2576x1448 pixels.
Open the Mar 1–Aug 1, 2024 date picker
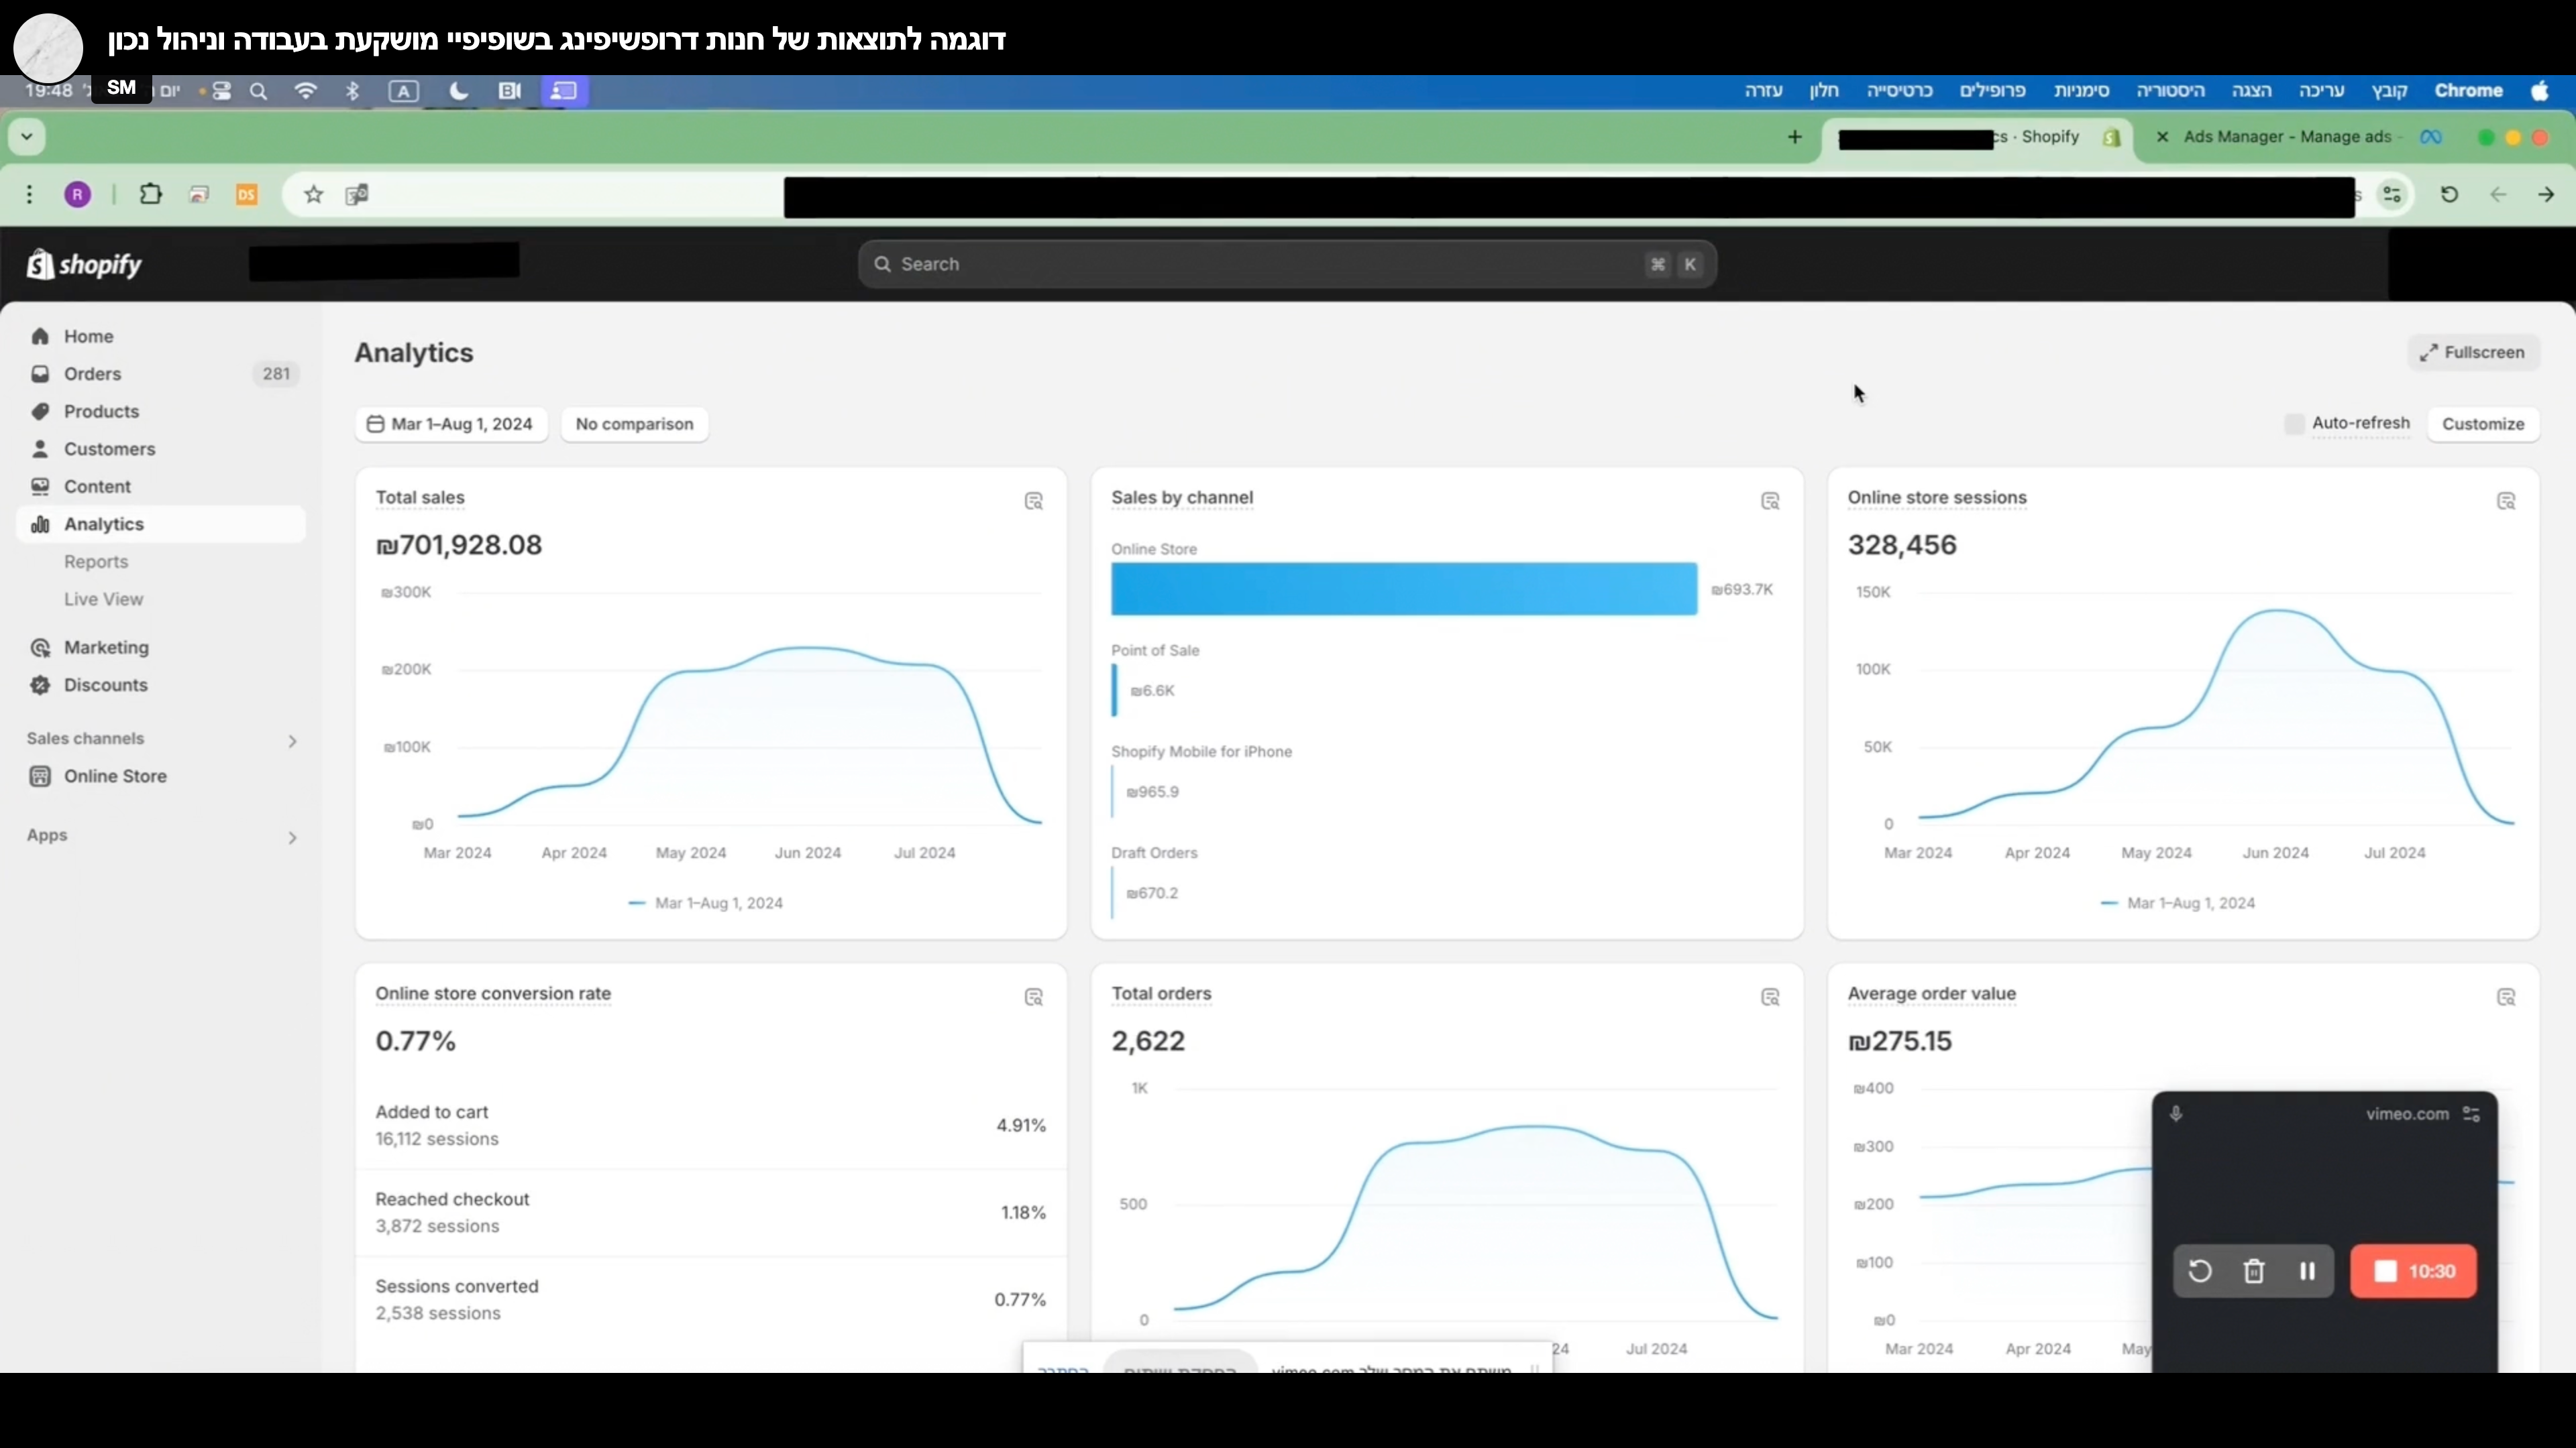(x=451, y=424)
